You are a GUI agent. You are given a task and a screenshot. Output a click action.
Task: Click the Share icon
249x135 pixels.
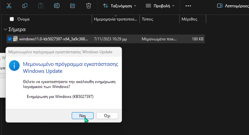(x=73, y=6)
